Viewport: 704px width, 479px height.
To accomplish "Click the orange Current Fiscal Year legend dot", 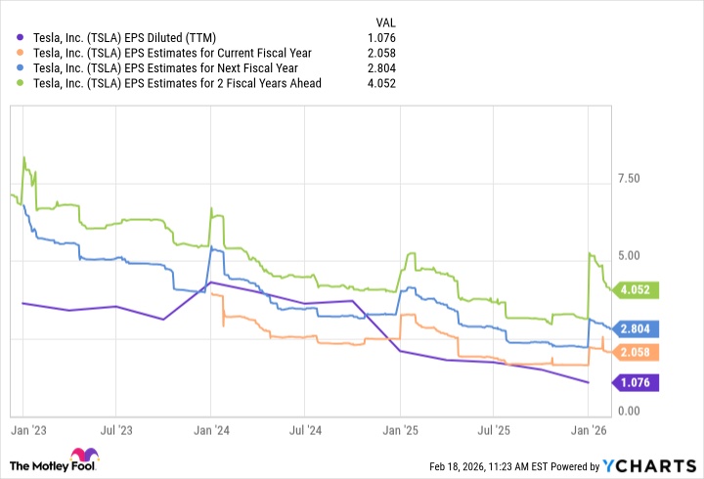I will [22, 54].
